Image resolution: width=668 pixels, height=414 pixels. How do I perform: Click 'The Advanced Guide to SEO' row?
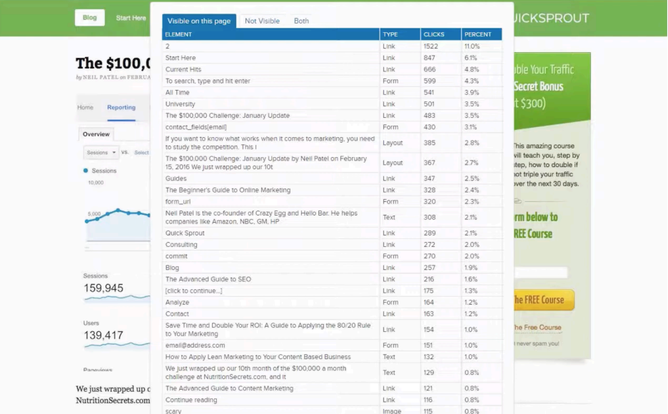pyautogui.click(x=332, y=278)
